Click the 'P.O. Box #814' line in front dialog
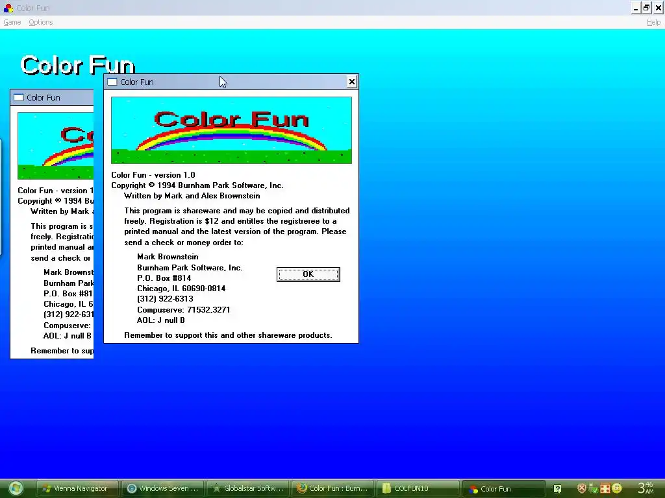The image size is (665, 498). (x=164, y=278)
